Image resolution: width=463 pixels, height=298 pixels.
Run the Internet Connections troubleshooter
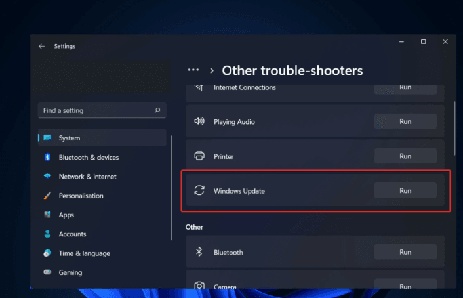pos(405,89)
